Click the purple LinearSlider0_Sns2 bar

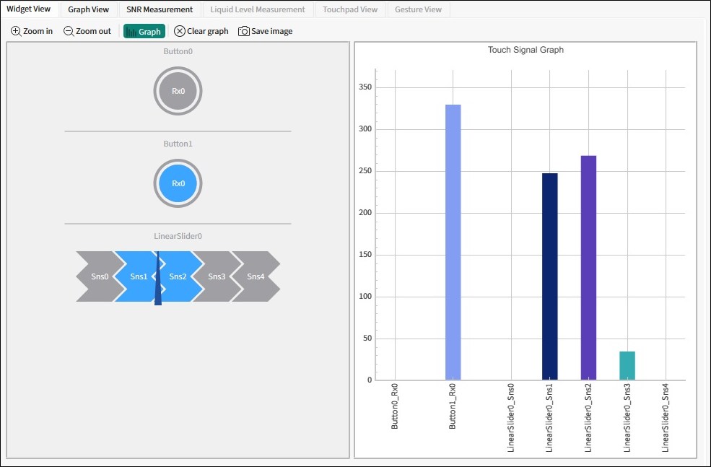(588, 267)
